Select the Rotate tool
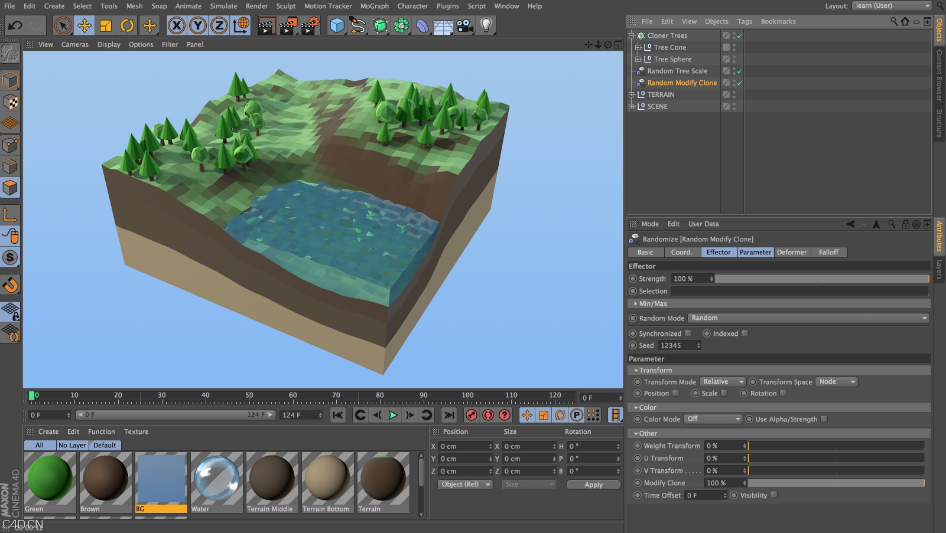Viewport: 946px width, 533px height. point(127,25)
